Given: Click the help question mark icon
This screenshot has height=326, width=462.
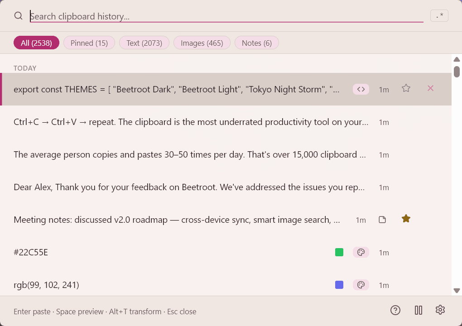Looking at the screenshot, I should tap(395, 310).
